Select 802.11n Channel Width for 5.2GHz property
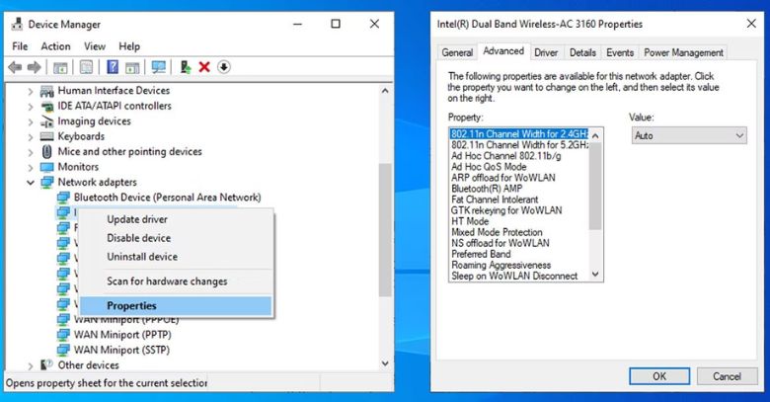Screen dimensions: 770x402 click(x=519, y=145)
